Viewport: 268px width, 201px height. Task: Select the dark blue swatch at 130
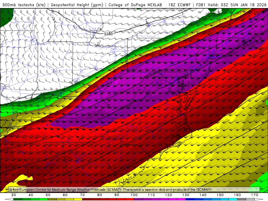coord(190,199)
